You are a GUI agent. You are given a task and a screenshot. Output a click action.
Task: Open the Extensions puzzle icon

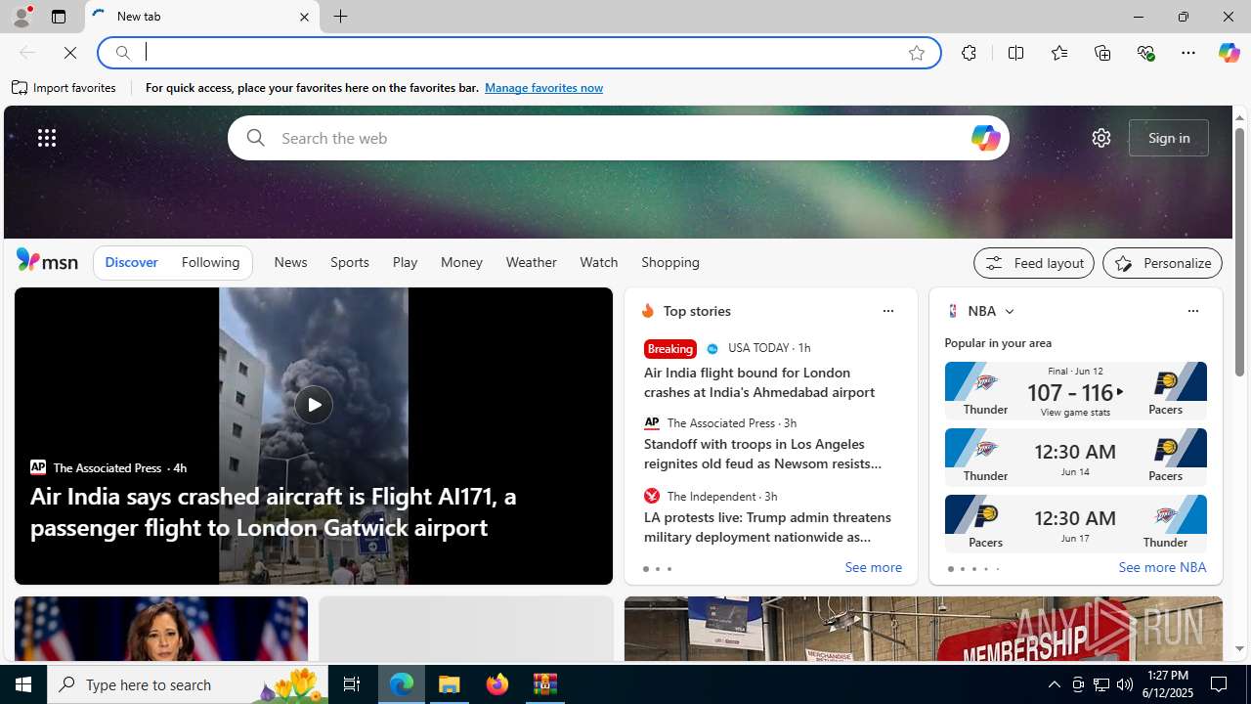pos(969,53)
